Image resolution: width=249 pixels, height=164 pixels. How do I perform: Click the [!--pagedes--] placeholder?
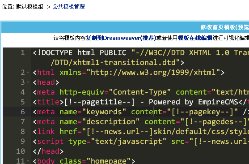click(216, 121)
